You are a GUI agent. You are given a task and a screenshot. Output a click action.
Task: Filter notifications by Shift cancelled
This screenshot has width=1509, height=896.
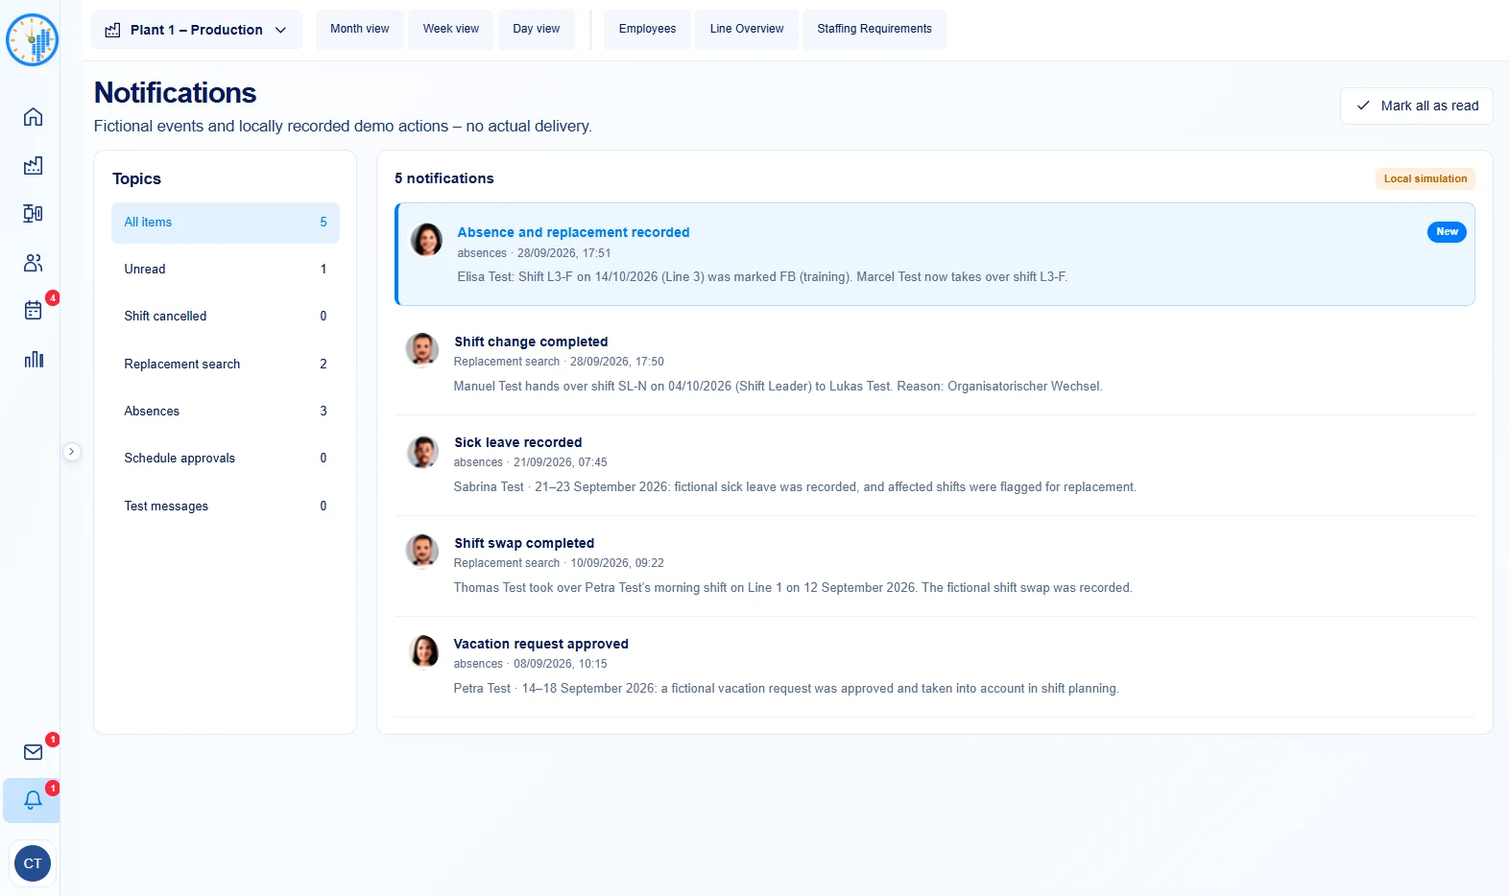tap(226, 317)
